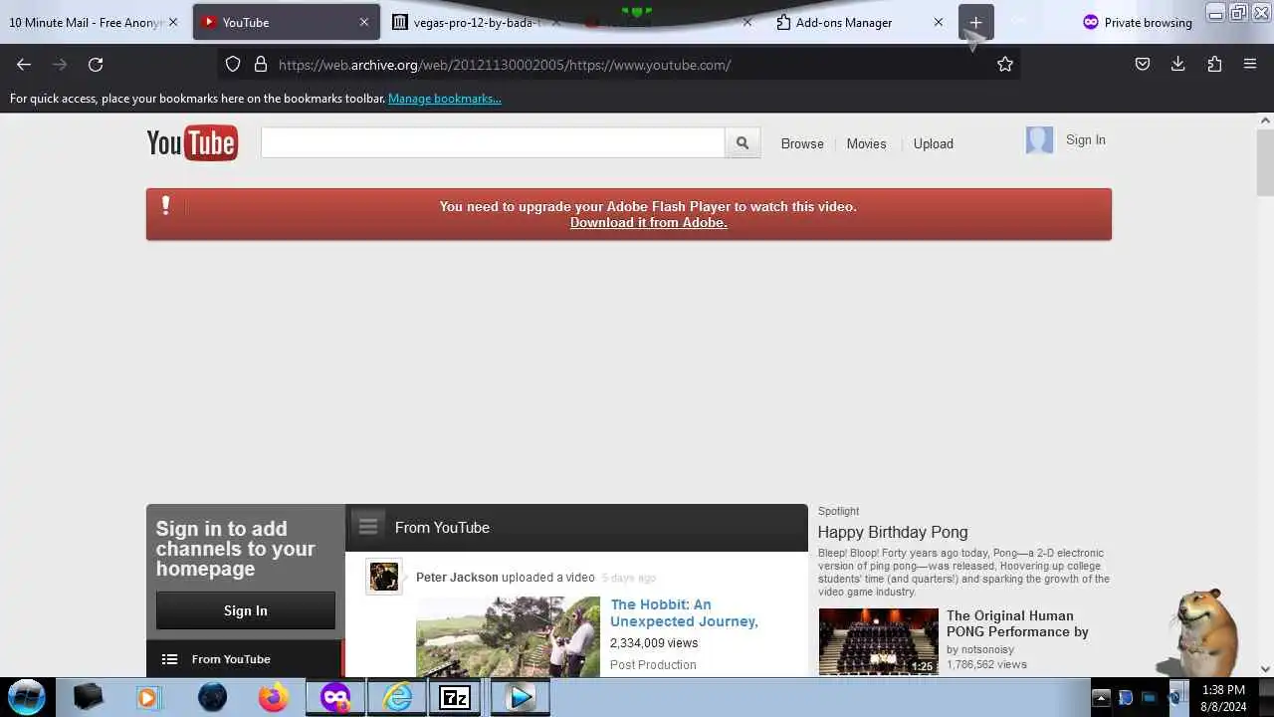Click the Sign In avatar icon
Screen dimensions: 1274x717
pyautogui.click(x=1039, y=140)
